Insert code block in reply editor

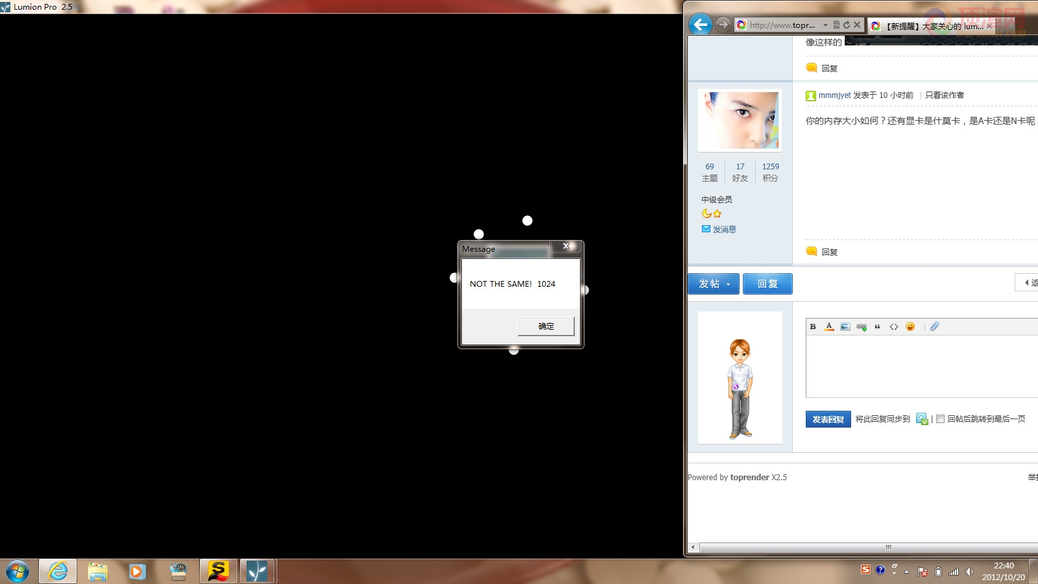pos(894,326)
